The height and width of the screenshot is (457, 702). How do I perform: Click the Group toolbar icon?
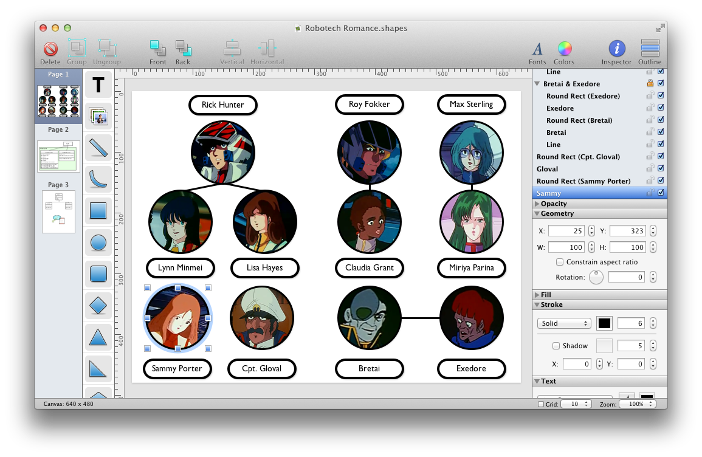[x=77, y=48]
